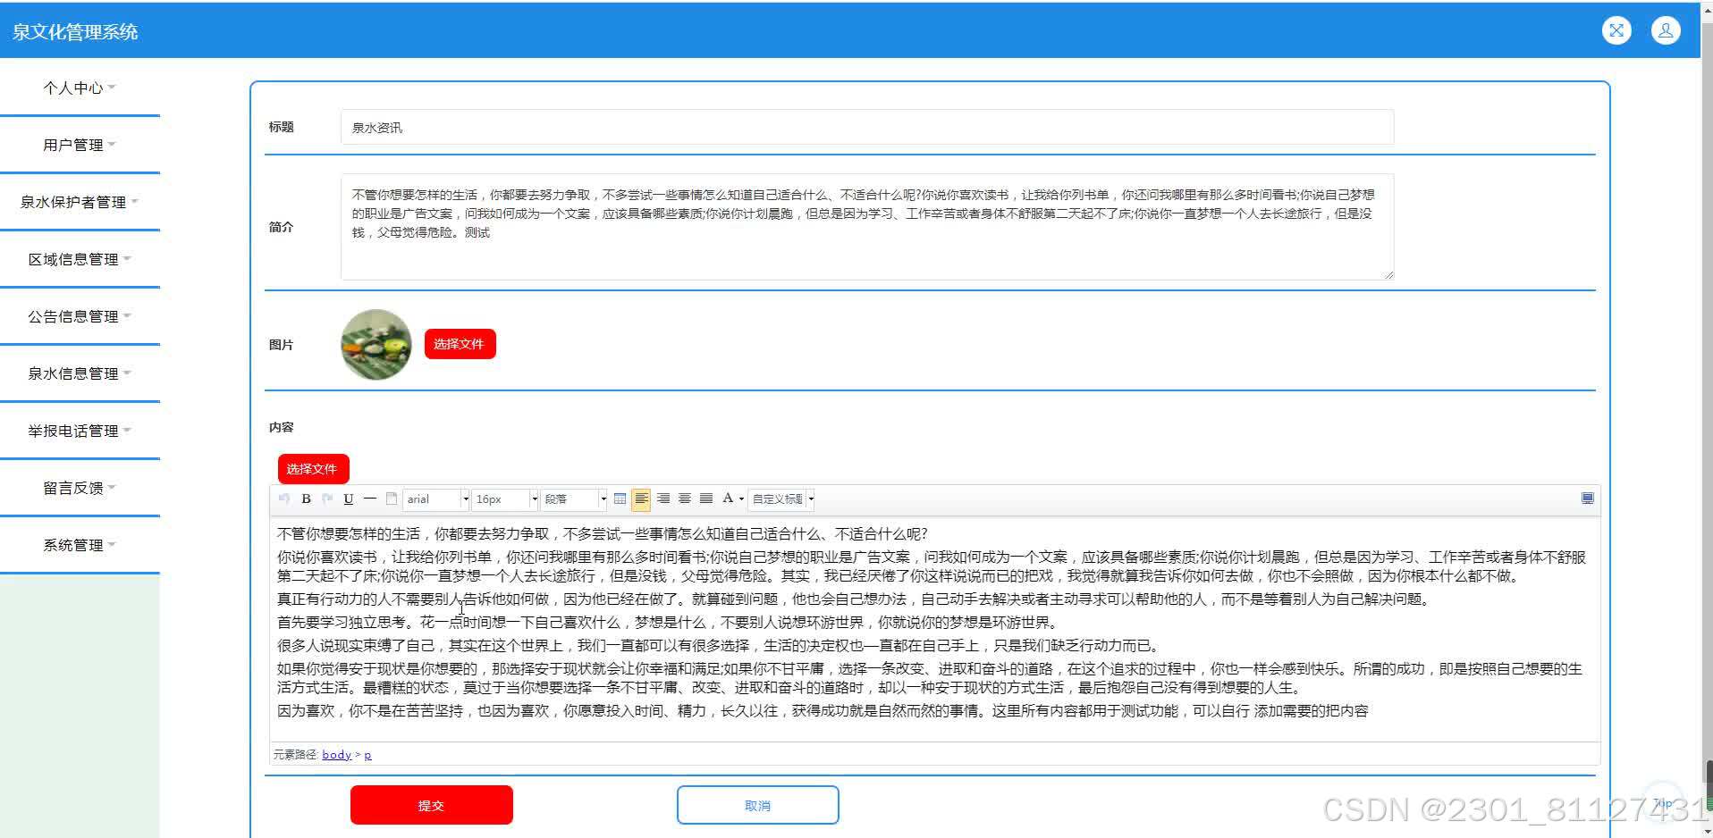Expand the 个人中心 menu

80,88
